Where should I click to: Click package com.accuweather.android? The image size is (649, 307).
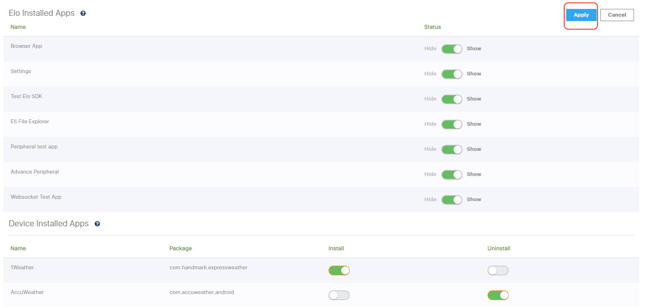coord(202,292)
